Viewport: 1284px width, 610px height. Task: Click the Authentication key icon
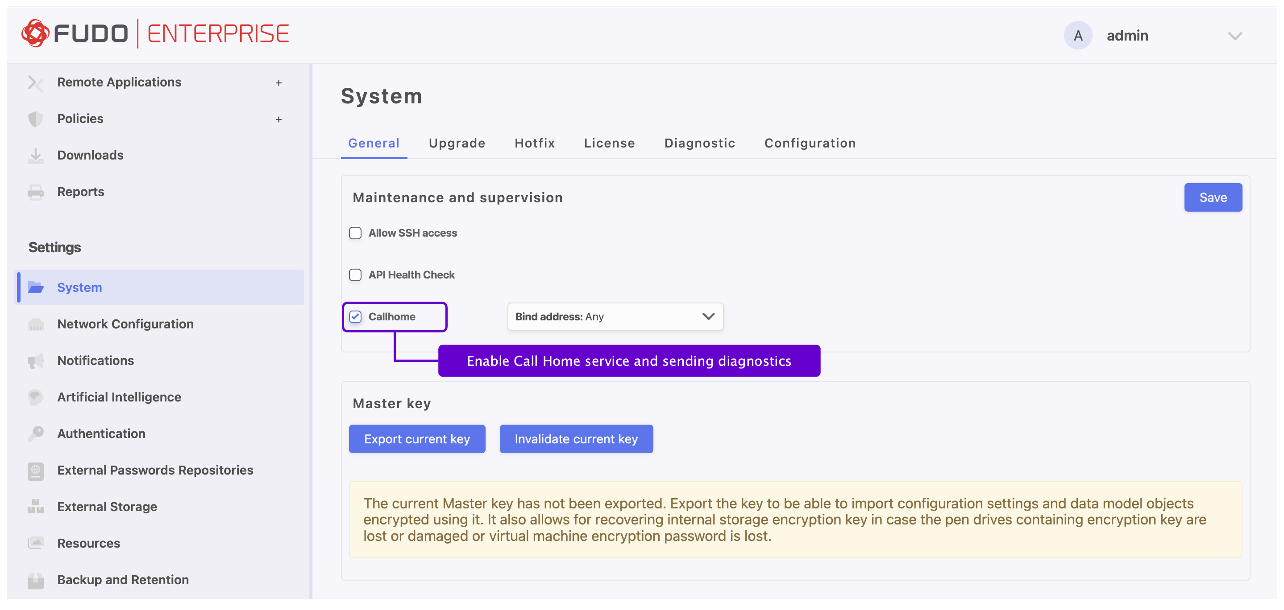point(35,434)
